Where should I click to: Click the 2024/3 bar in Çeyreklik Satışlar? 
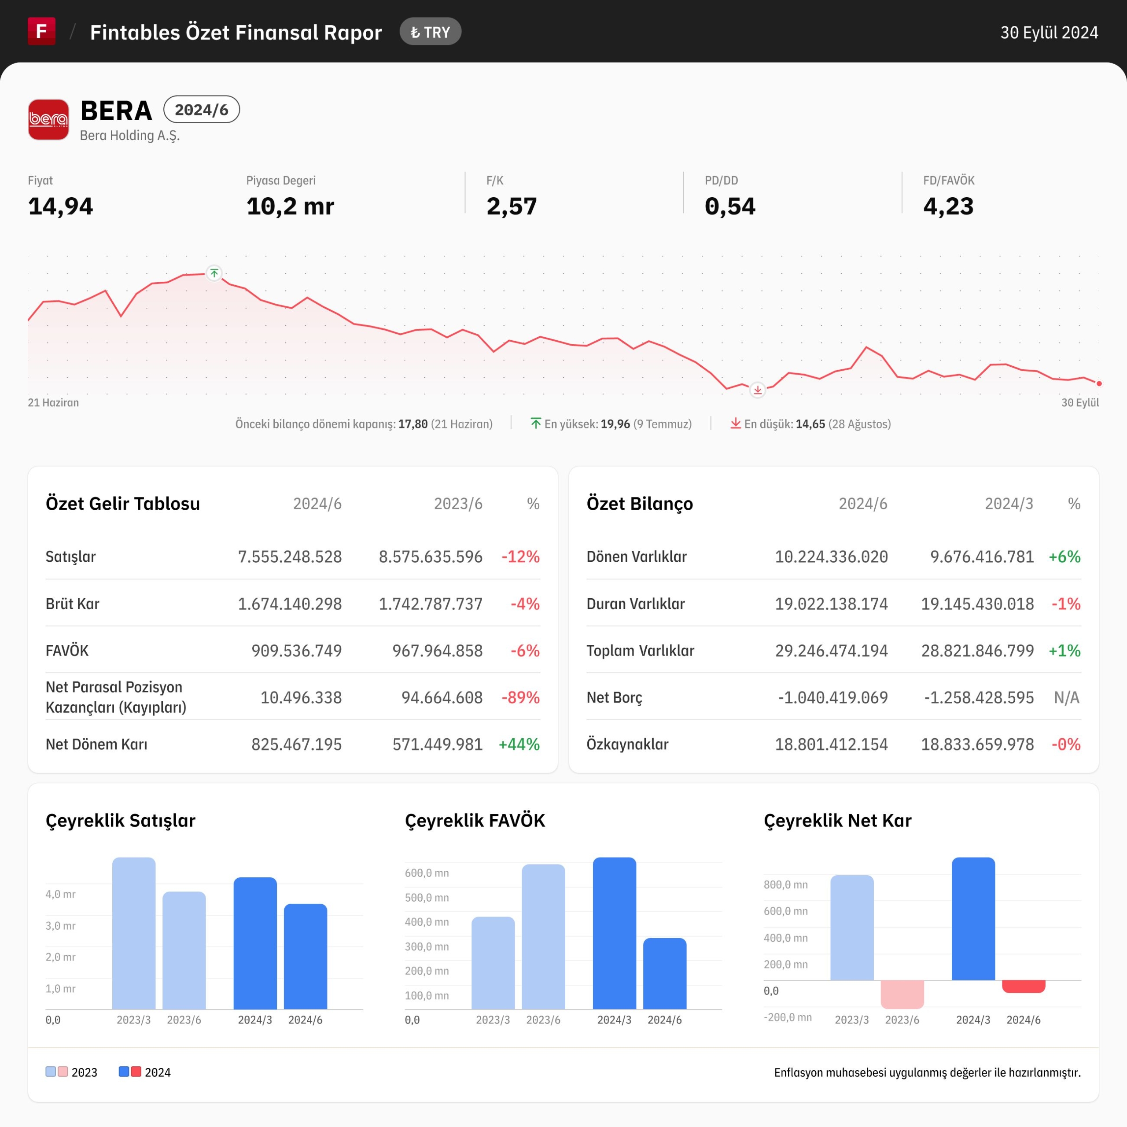click(x=255, y=943)
